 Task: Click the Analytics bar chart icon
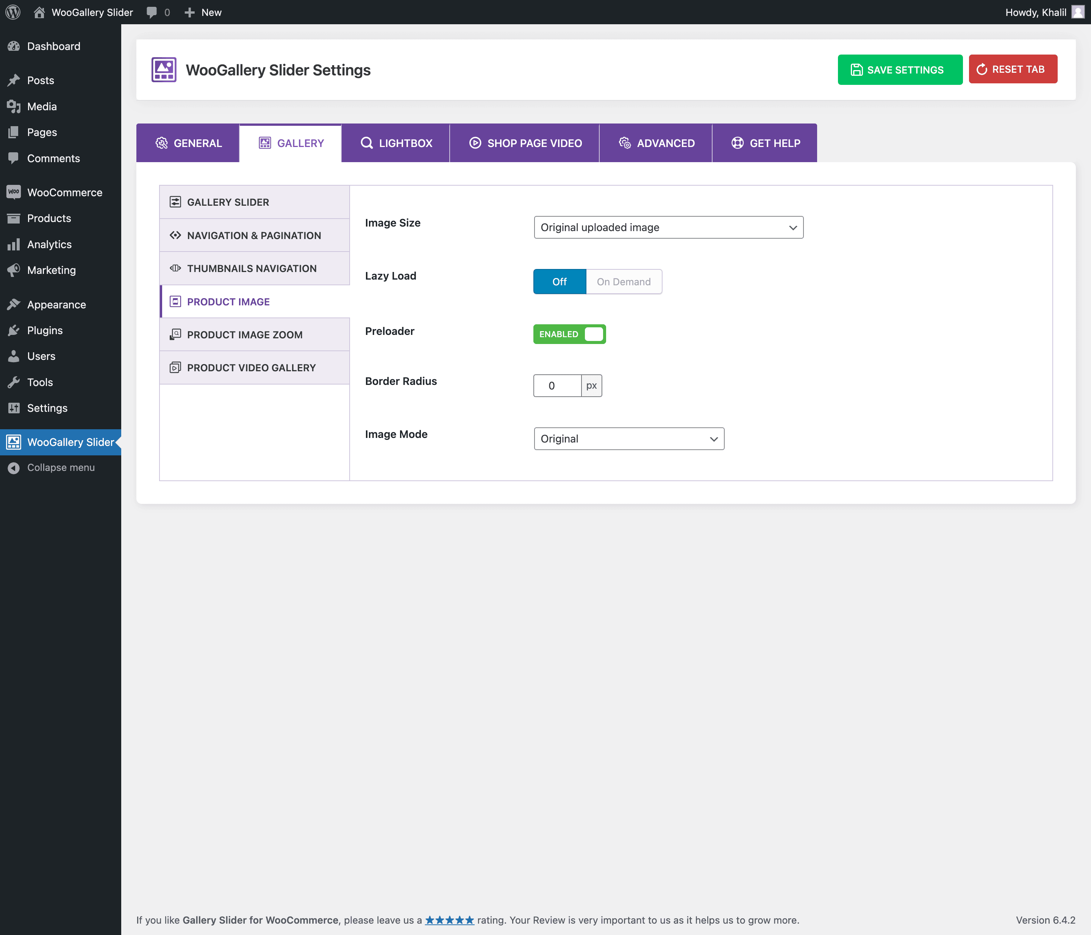[14, 244]
